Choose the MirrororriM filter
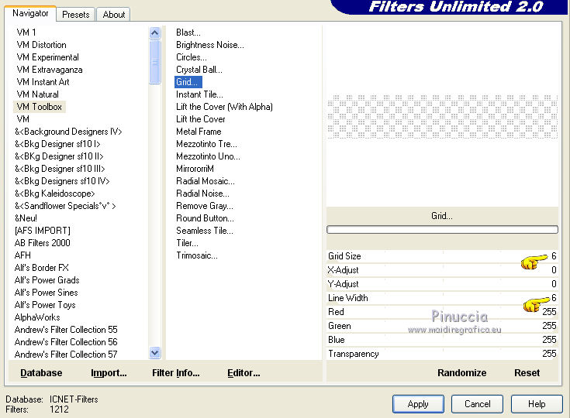The height and width of the screenshot is (418, 570). tap(195, 169)
